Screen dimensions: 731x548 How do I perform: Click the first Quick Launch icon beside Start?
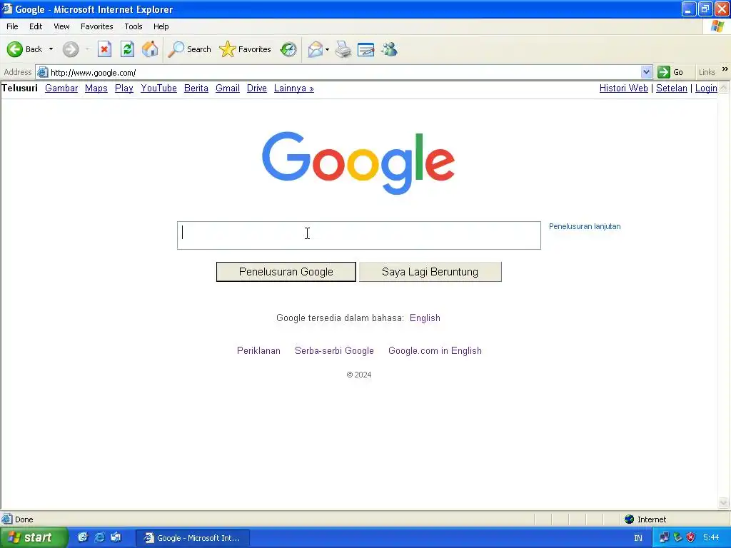83,537
